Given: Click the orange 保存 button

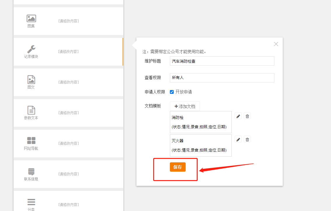Looking at the screenshot, I should [x=177, y=167].
